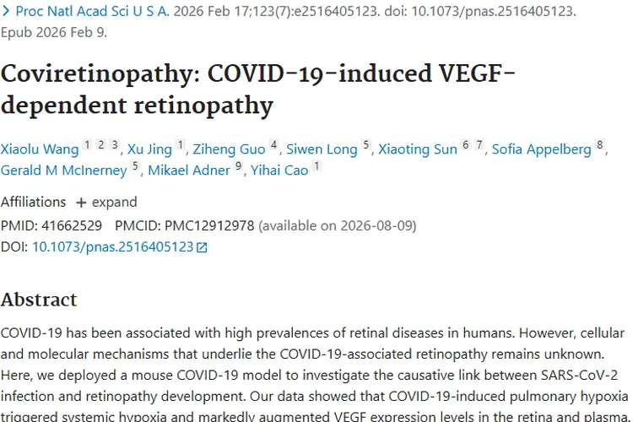Click affiliation superscript 8 after Sofia Appelberg
Screen dimensions: 633x422
[600, 146]
